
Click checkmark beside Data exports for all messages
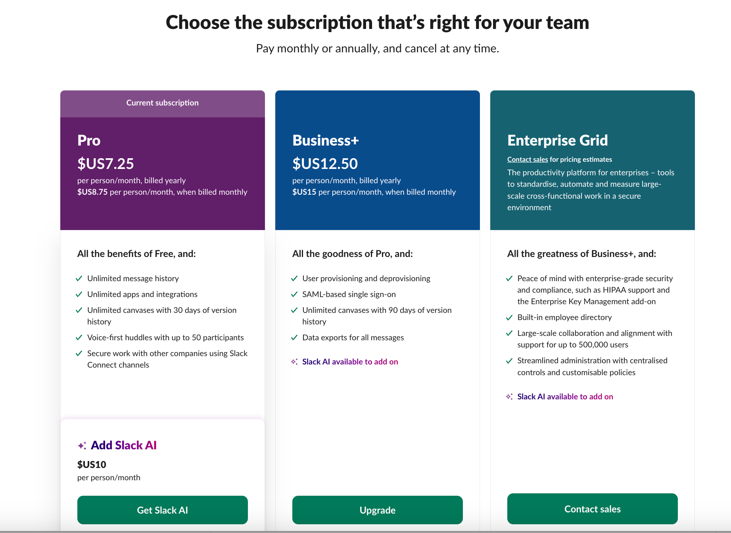tap(294, 337)
